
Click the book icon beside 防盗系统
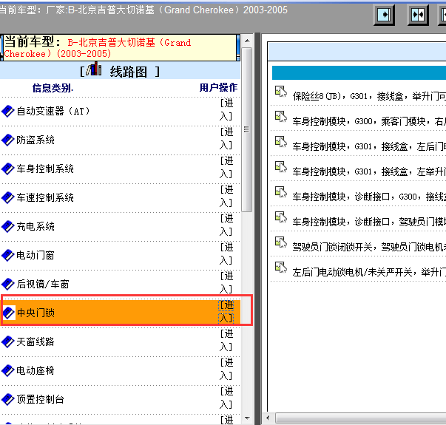[x=7, y=140]
